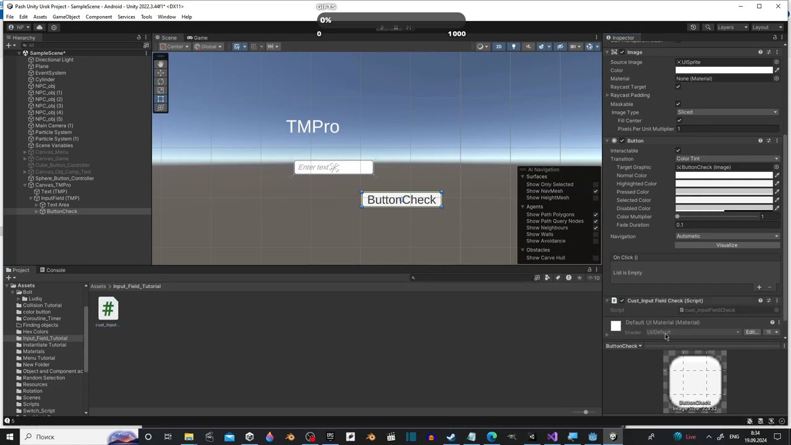Open version control settings icon
The image size is (791, 445).
point(54,27)
